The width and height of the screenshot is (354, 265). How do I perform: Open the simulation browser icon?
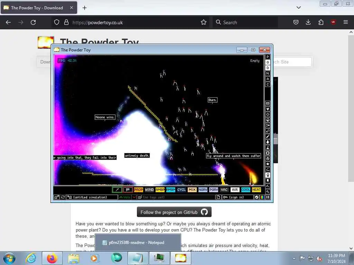(x=56, y=197)
